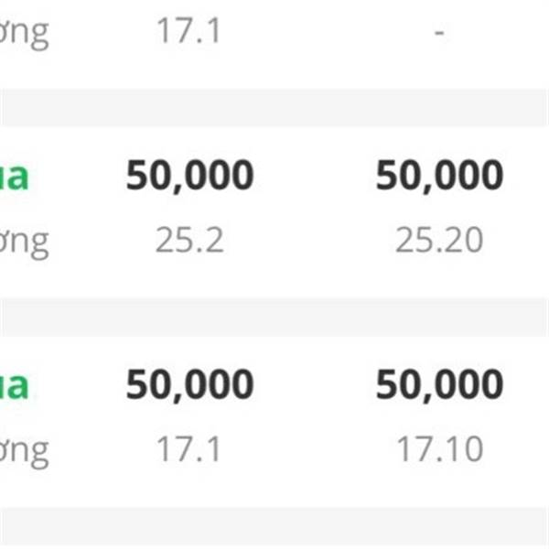The height and width of the screenshot is (549, 549).
Task: Select the bold 50,000 above 25.2
Action: [x=189, y=176]
